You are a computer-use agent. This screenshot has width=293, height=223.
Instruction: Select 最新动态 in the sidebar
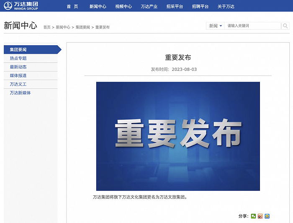click(18, 67)
